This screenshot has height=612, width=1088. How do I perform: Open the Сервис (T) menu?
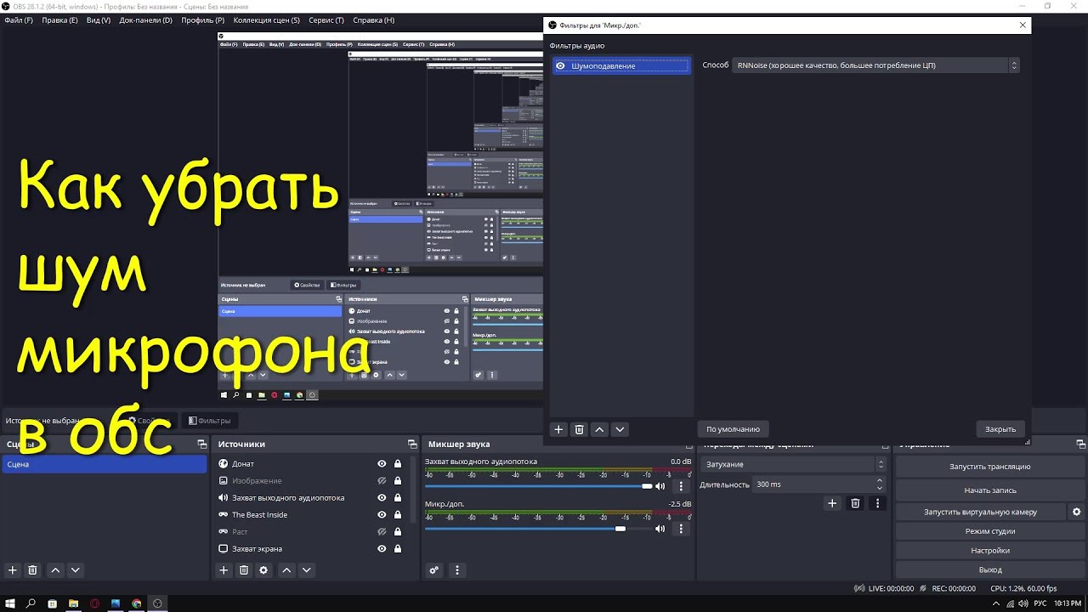326,20
